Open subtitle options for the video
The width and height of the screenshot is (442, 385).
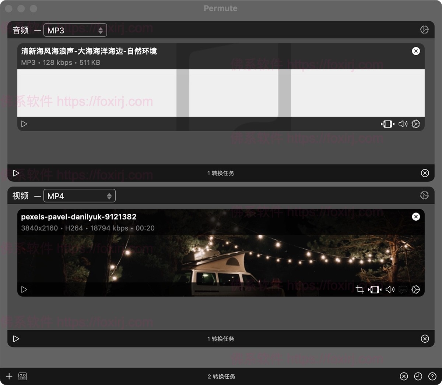pos(403,289)
